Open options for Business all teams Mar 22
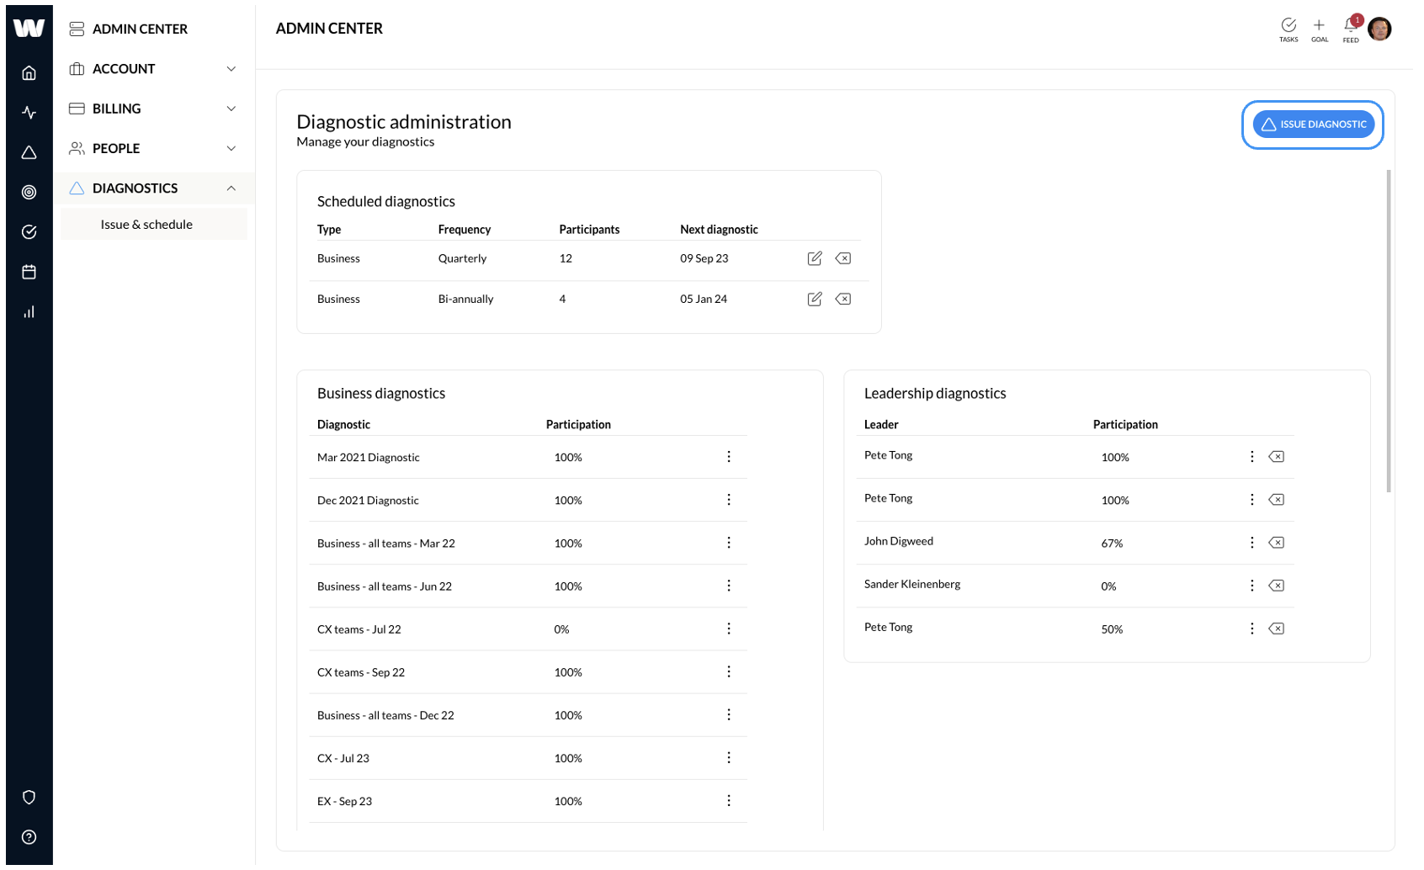 pos(729,543)
